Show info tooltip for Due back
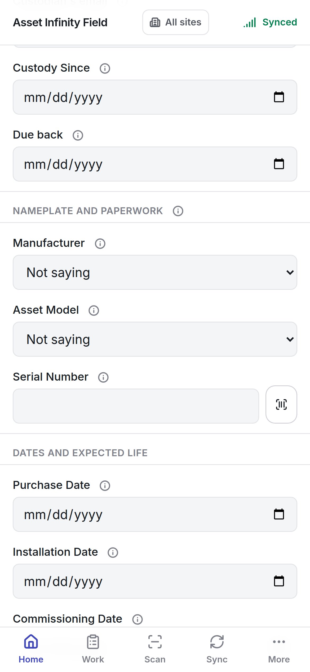The image size is (310, 672). point(78,135)
